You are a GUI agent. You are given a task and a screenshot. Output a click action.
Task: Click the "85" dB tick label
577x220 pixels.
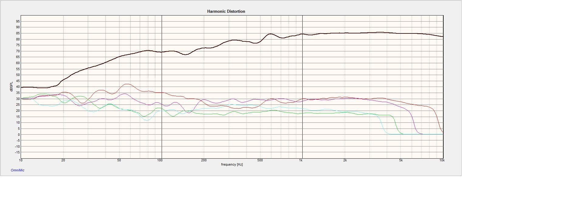(x=18, y=33)
